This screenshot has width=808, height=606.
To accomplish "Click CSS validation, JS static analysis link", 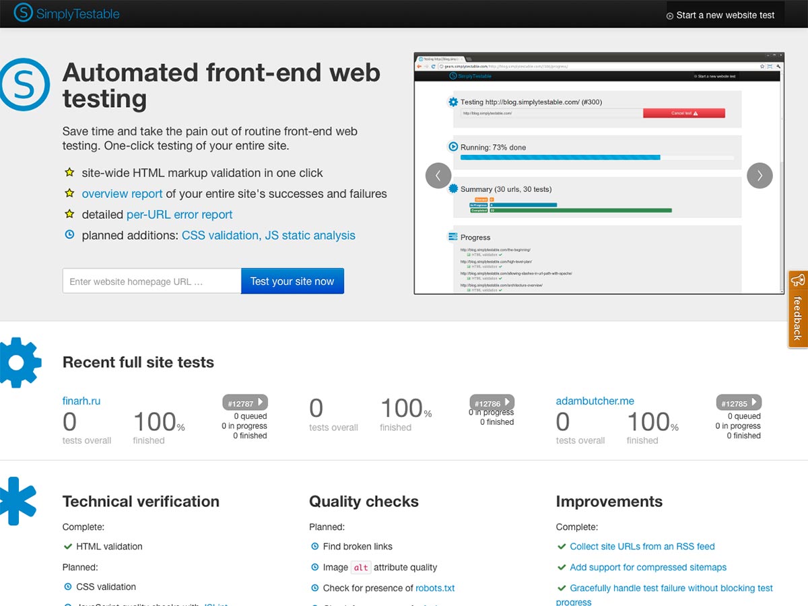I will tap(268, 236).
